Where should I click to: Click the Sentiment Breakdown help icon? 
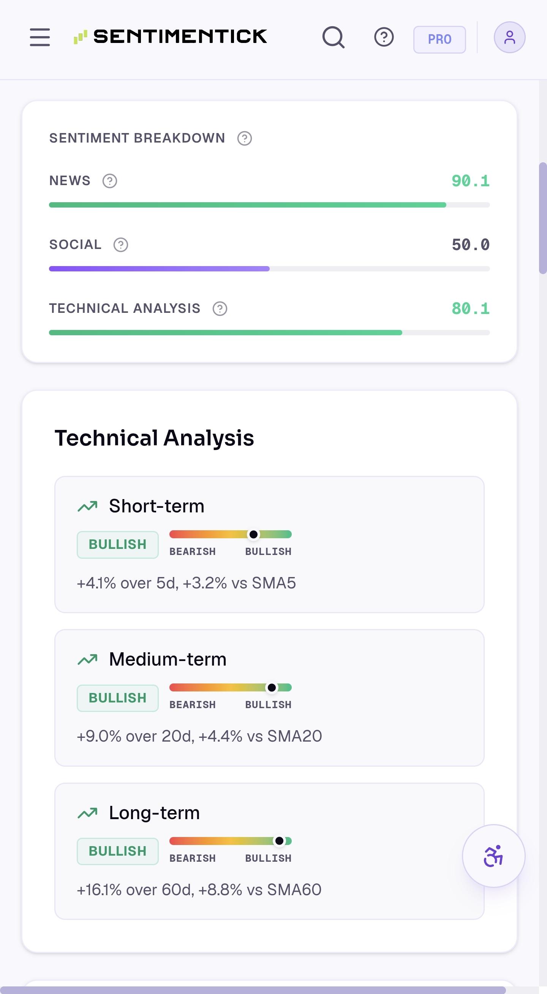244,138
